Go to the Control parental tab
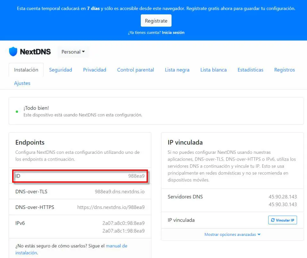The image size is (307, 258). click(135, 70)
